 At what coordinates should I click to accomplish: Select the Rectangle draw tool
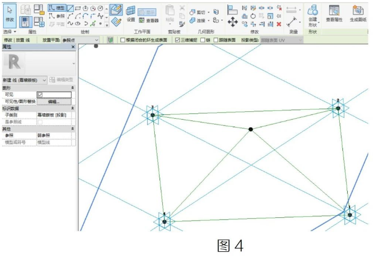pos(78,8)
